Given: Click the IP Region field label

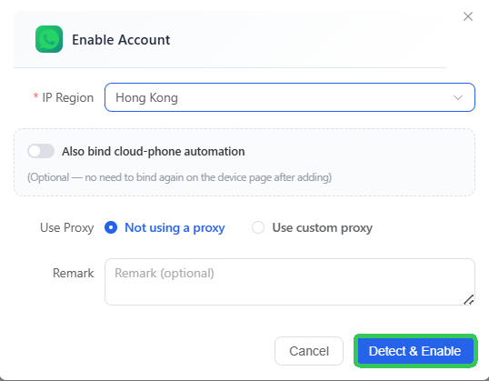Looking at the screenshot, I should (x=68, y=98).
